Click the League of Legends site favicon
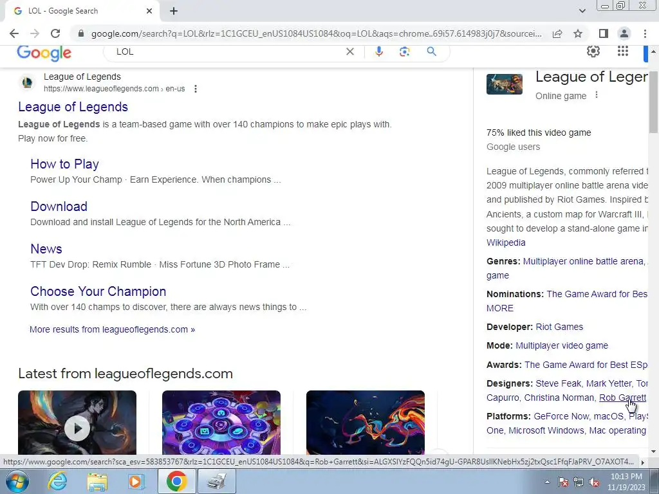This screenshot has height=494, width=659. [27, 82]
